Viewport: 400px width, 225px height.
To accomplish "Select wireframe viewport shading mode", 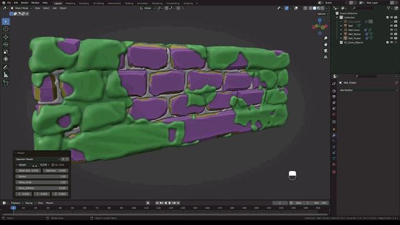I will tap(310, 8).
